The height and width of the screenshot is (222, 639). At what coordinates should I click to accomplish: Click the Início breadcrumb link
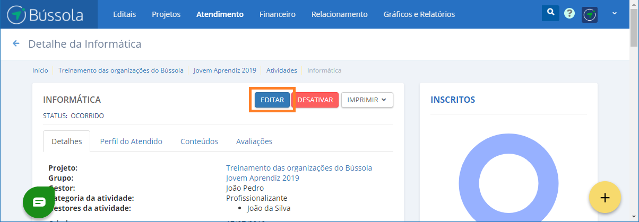pos(40,70)
